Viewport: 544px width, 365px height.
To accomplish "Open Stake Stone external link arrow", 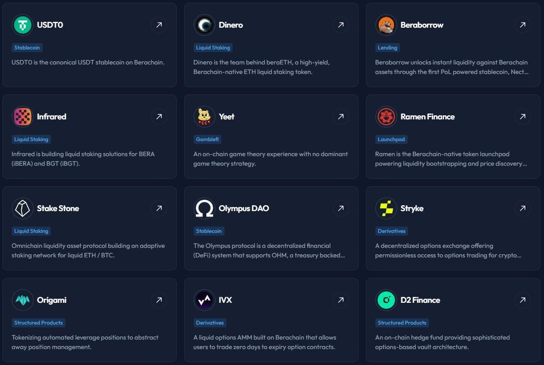I will tap(159, 208).
